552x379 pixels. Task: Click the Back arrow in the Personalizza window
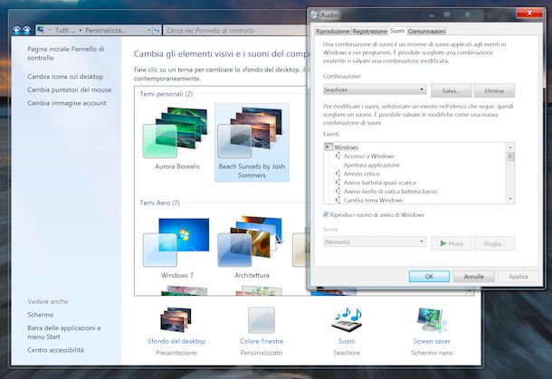pyautogui.click(x=16, y=30)
